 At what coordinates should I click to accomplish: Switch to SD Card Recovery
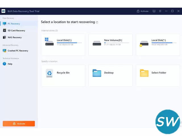point(16,30)
